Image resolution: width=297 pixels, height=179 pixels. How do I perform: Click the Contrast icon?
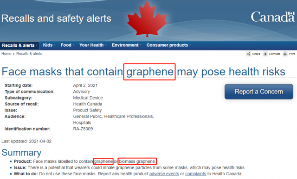tap(265, 54)
